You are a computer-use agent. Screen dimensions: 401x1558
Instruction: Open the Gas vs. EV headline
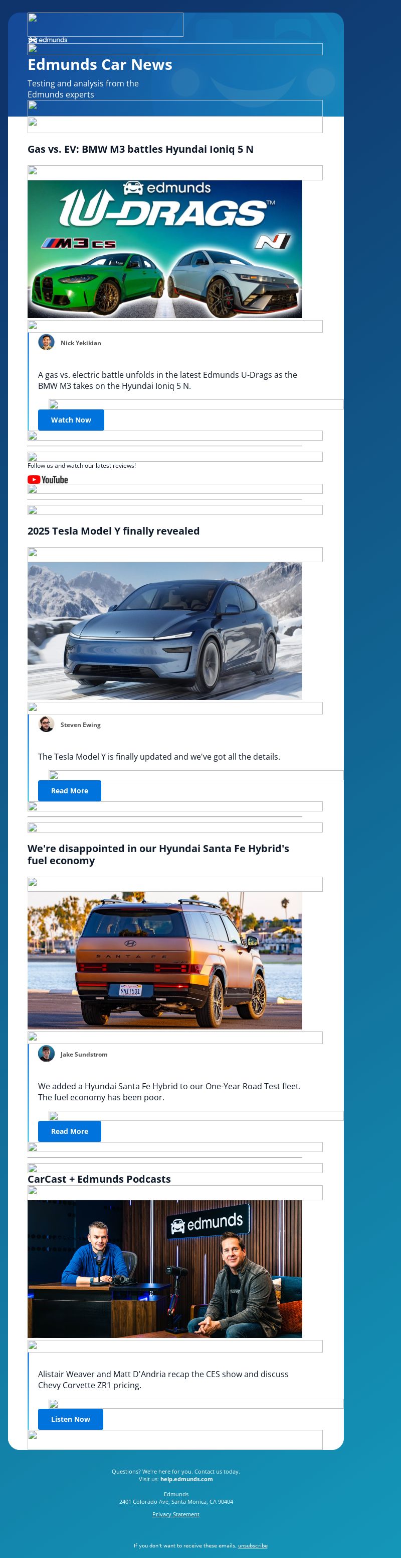click(x=140, y=149)
